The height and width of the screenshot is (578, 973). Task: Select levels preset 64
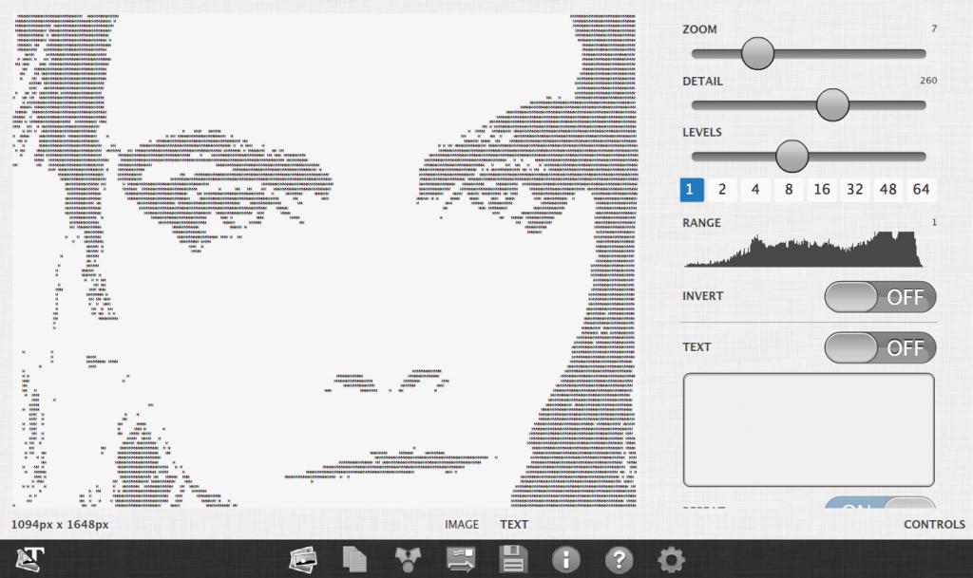[x=922, y=190]
